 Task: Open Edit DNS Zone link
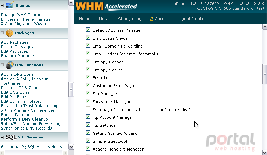click(x=15, y=92)
